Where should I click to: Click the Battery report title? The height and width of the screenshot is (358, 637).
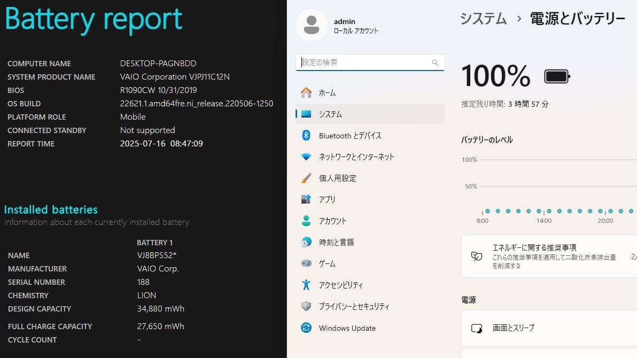point(94,19)
